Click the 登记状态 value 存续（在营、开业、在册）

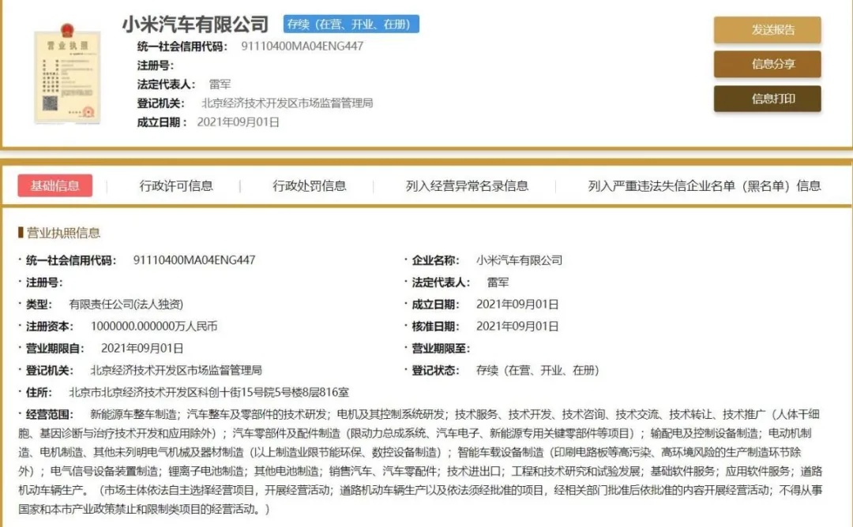(x=538, y=370)
